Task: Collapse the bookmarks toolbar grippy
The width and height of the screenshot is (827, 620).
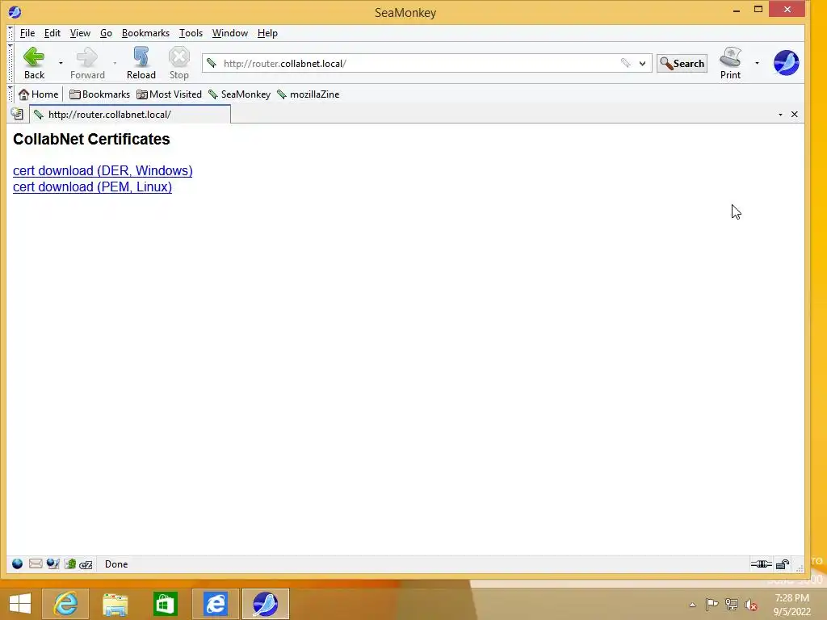Action: [x=10, y=94]
